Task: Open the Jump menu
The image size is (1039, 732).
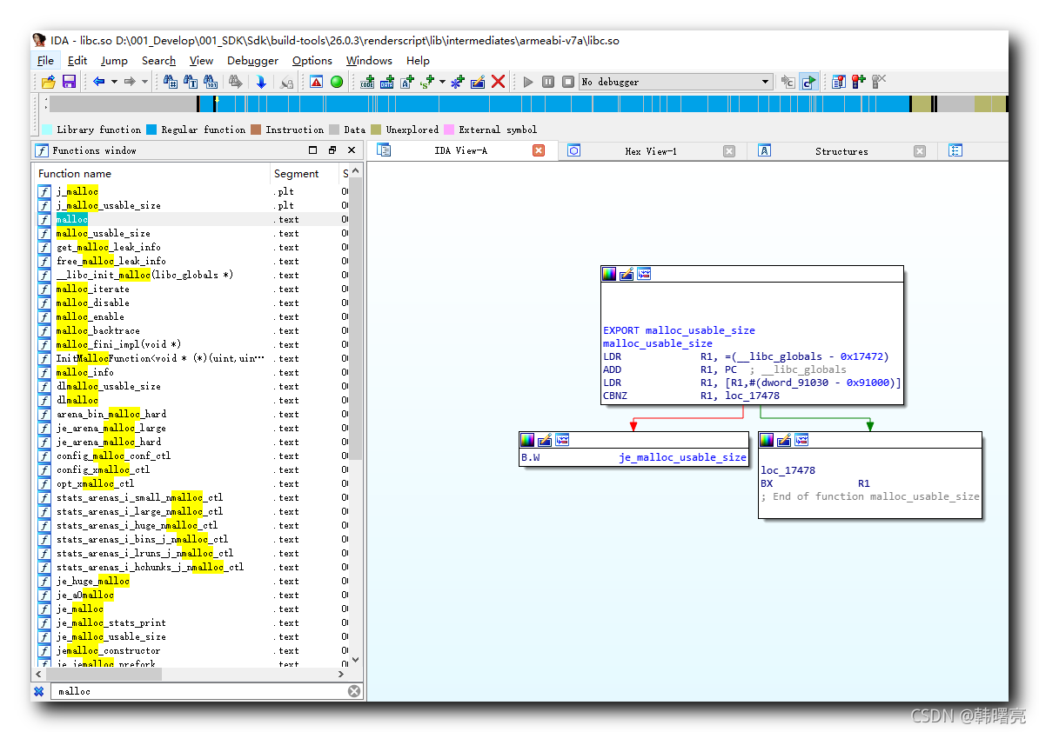Action: (x=114, y=60)
